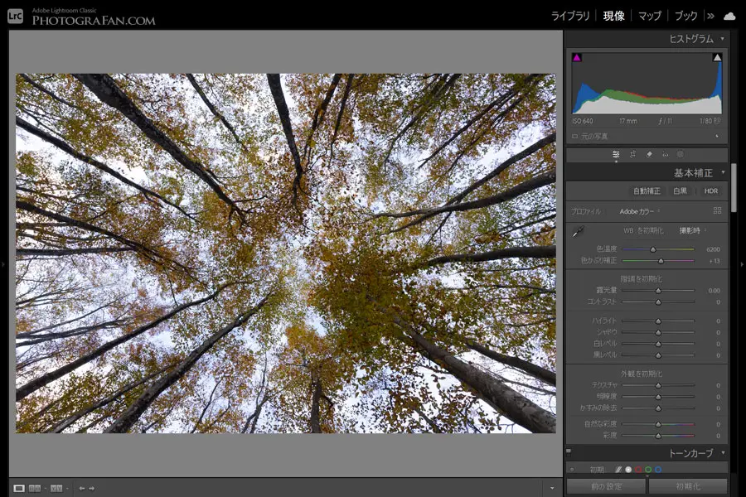Click the コントラスト slider handle
This screenshot has height=497, width=746.
tap(658, 302)
